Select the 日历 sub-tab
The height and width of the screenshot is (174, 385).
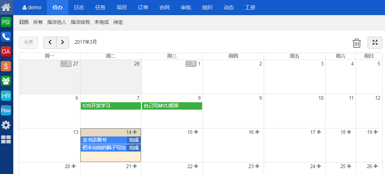coord(24,22)
